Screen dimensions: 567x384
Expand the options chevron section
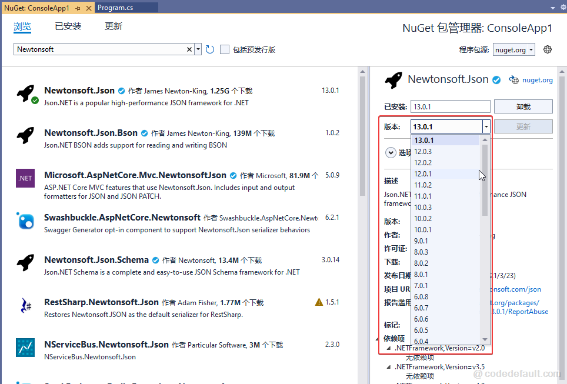click(x=391, y=152)
